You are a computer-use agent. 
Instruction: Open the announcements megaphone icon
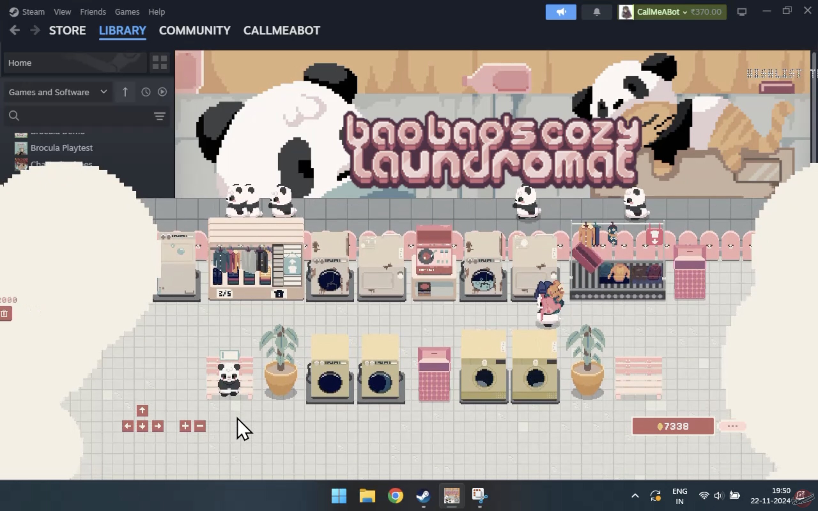[x=561, y=12]
